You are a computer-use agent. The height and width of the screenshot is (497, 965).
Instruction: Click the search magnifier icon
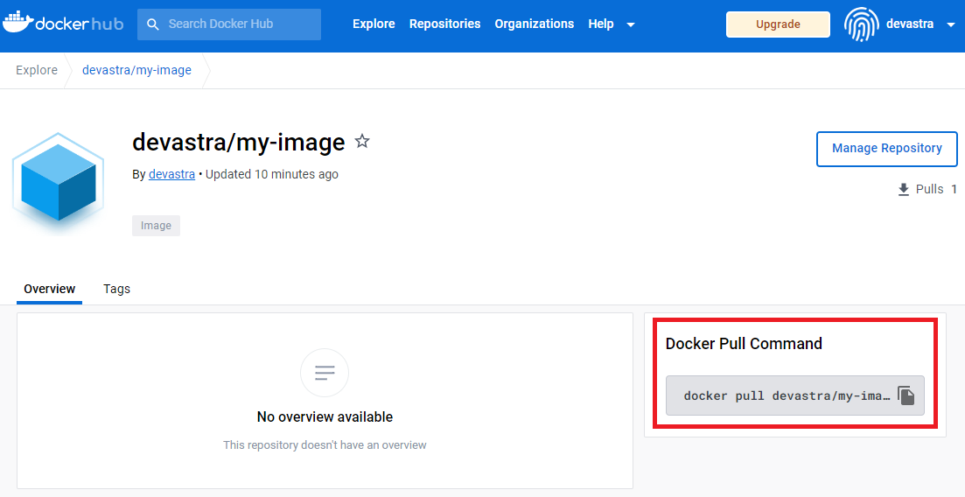[152, 24]
